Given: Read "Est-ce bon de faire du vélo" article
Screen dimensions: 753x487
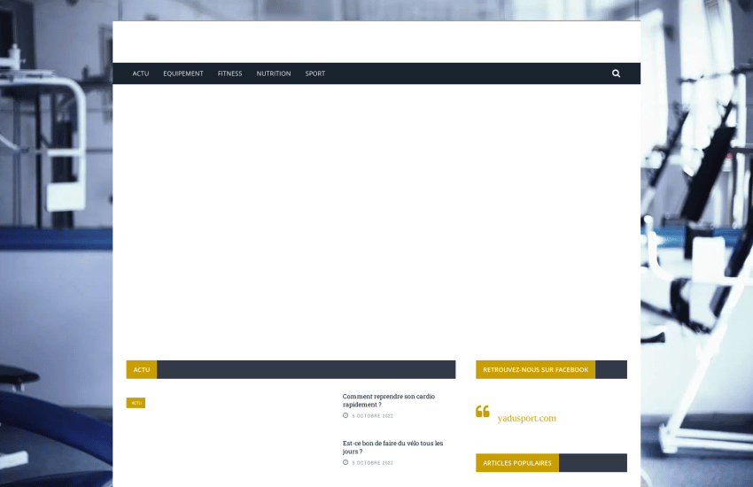Looking at the screenshot, I should pyautogui.click(x=392, y=447).
